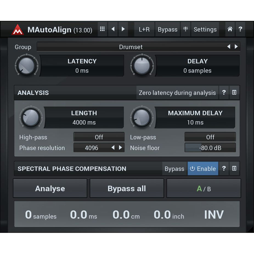Click the Bypass all button
Viewport: 254px width, 254px height.
[127, 188]
